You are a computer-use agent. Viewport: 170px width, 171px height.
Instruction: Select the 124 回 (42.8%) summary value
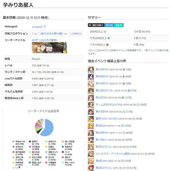coord(142,32)
